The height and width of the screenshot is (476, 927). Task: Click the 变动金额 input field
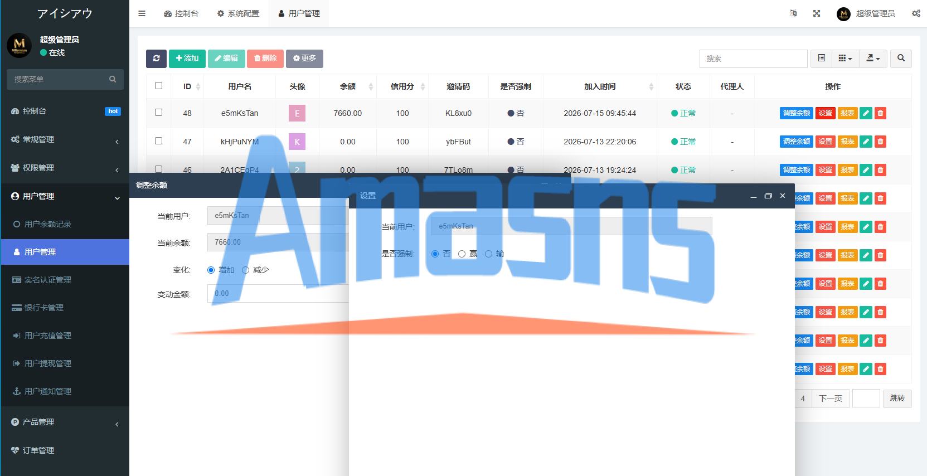[x=278, y=294]
